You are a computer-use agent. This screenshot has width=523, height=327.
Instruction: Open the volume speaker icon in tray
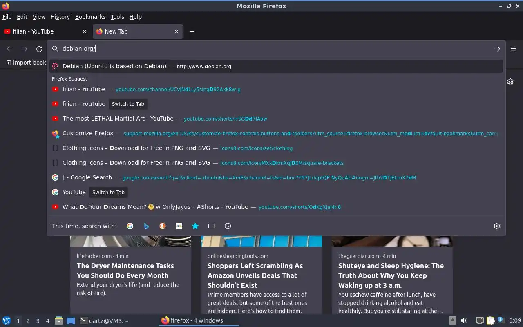point(464,320)
